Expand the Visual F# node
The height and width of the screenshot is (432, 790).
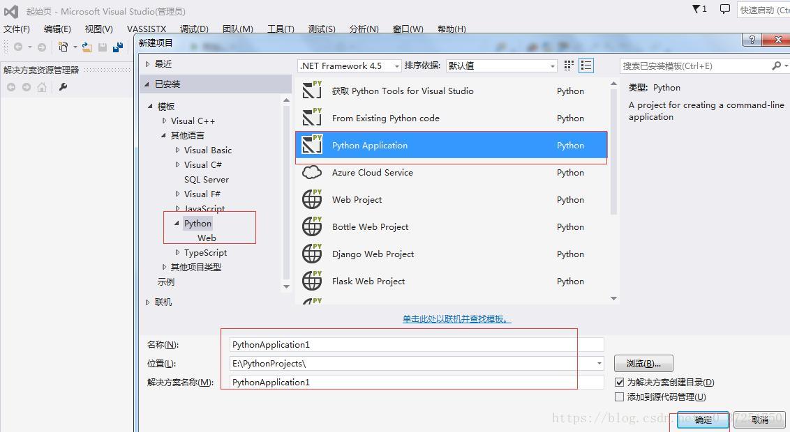tap(177, 194)
